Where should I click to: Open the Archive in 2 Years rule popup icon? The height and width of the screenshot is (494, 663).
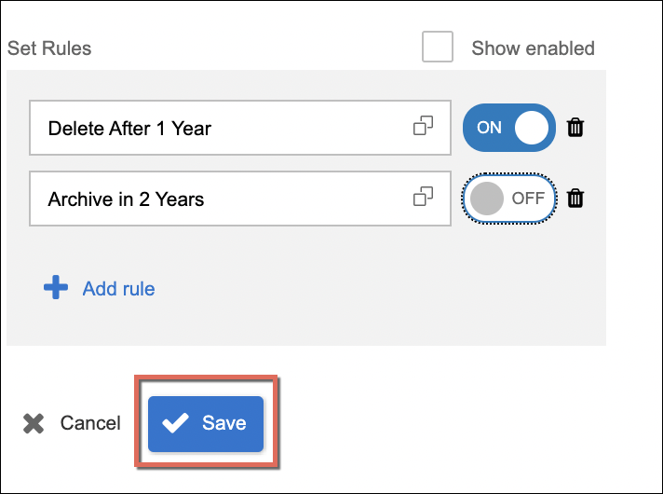(x=424, y=197)
